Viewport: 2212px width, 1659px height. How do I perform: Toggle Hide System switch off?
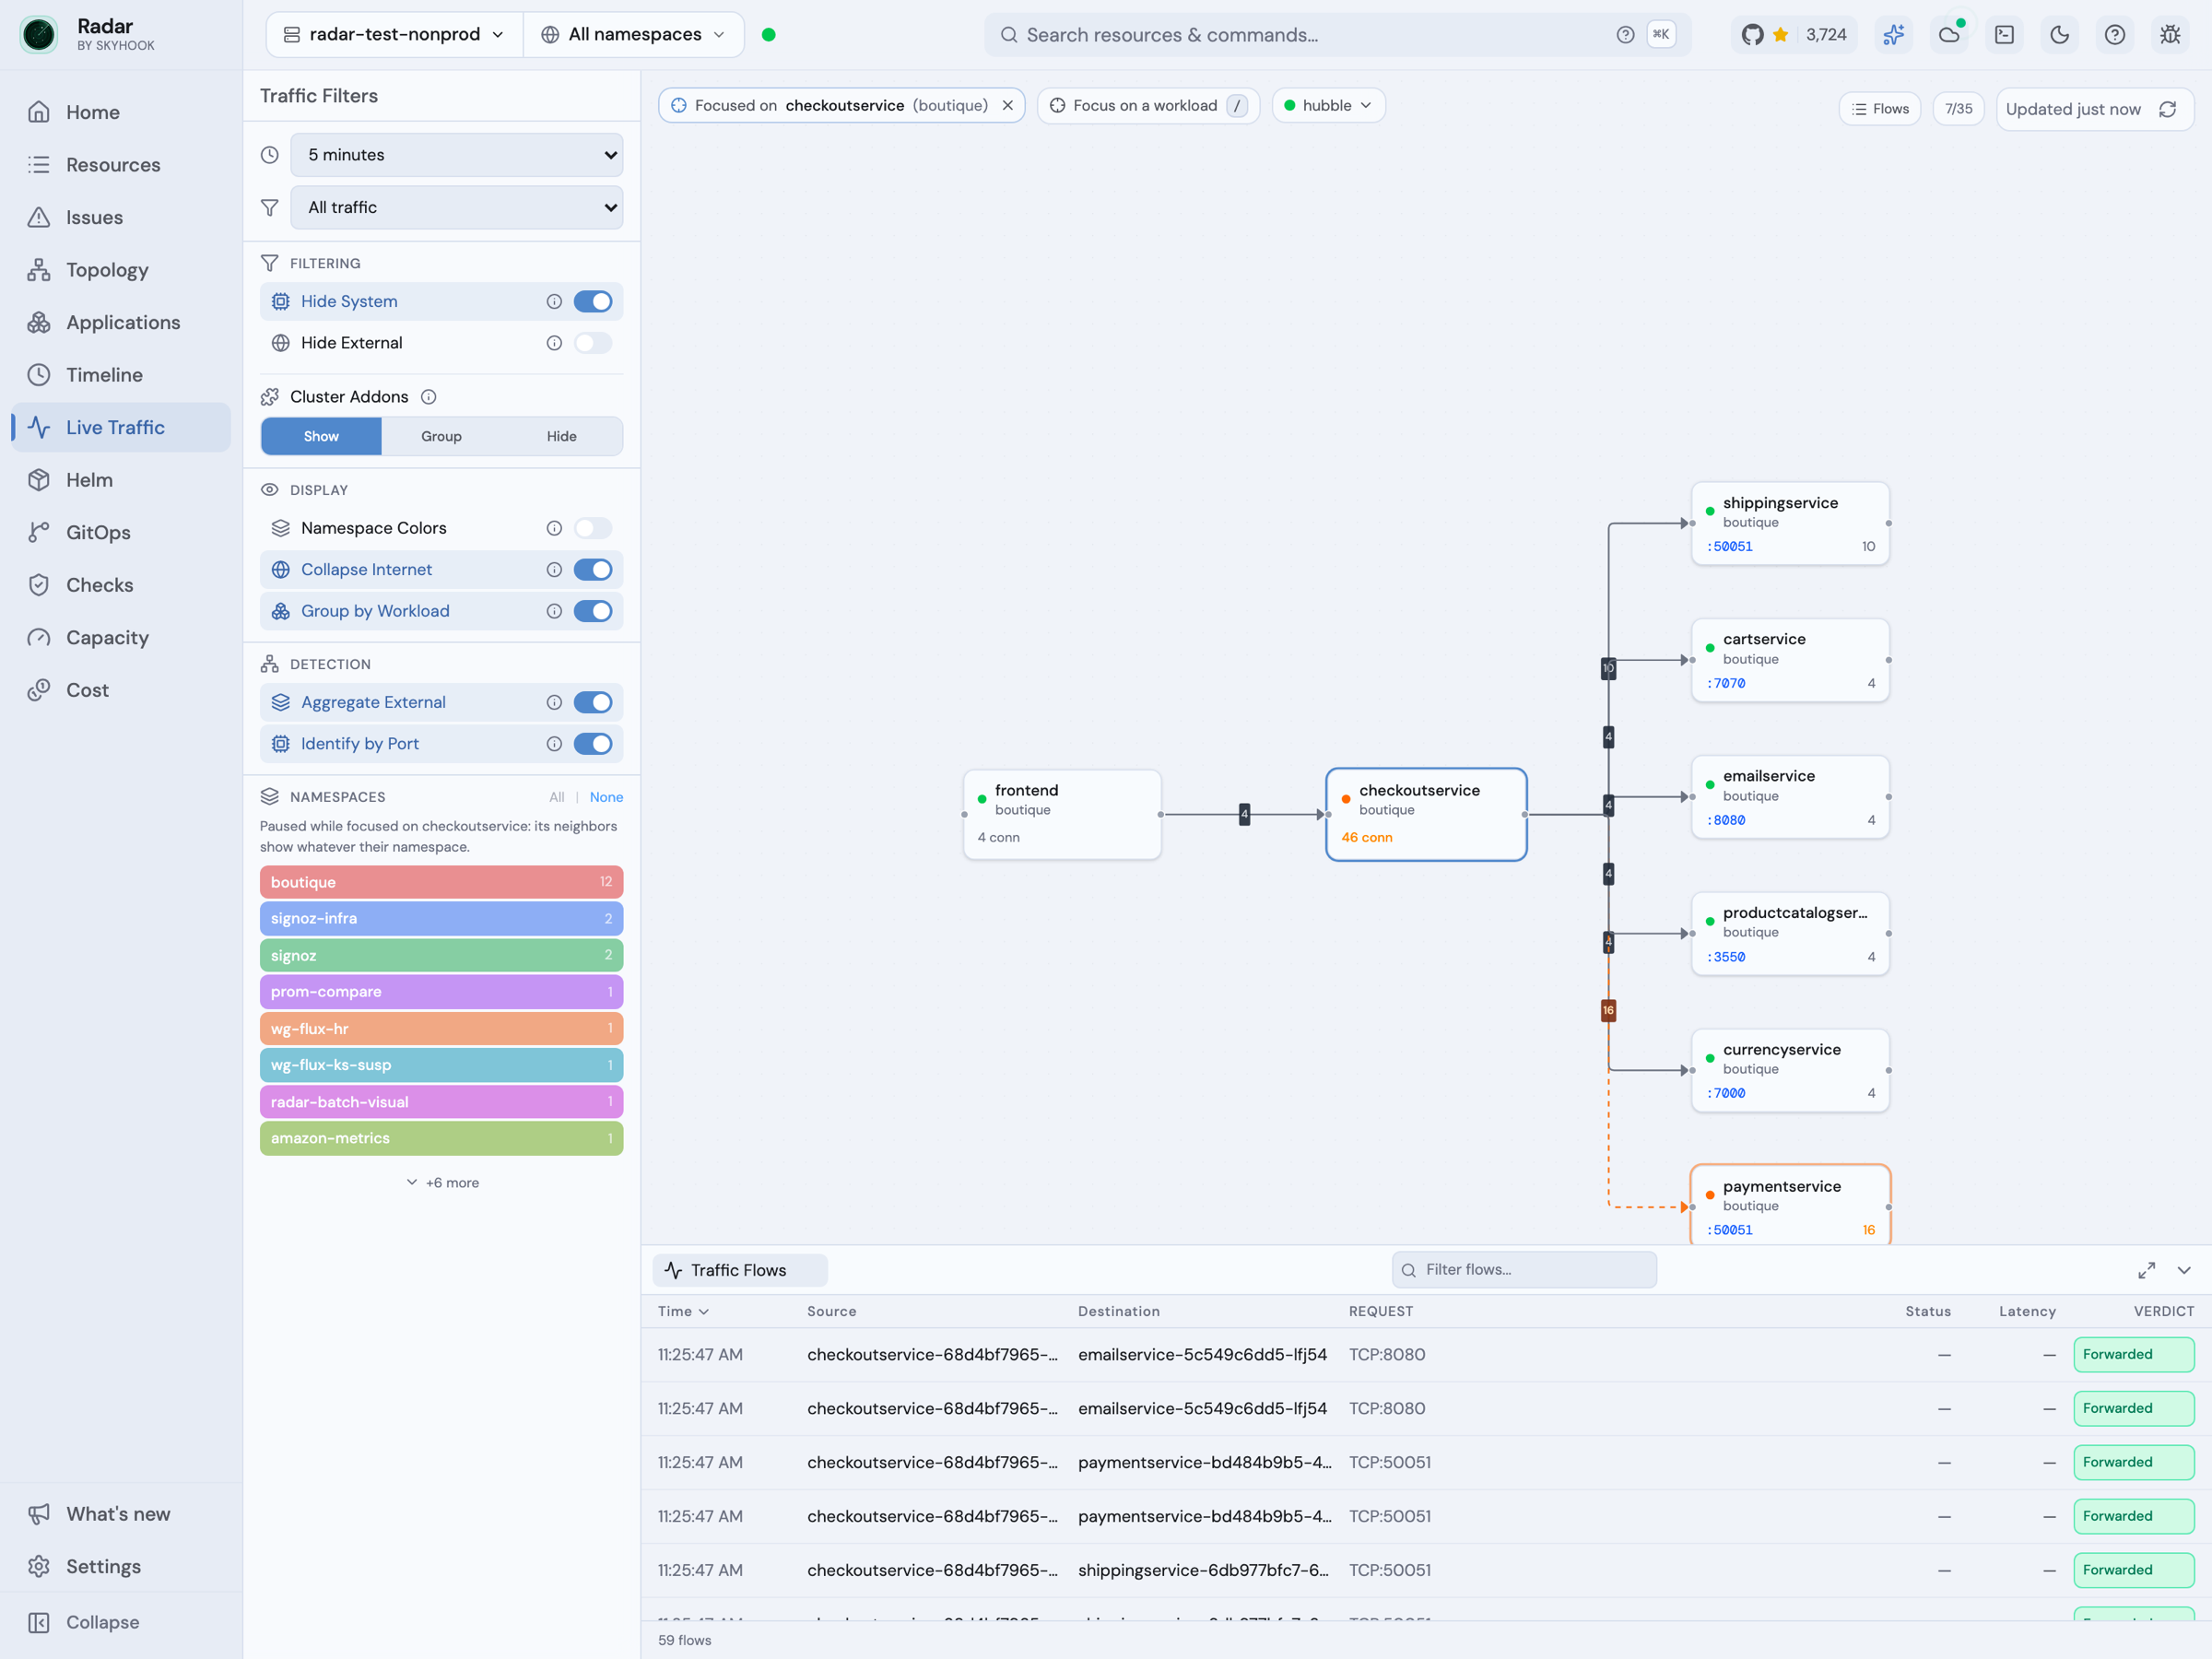point(593,301)
